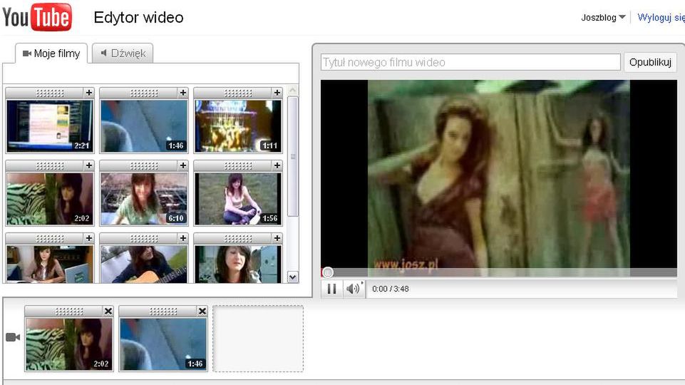
Task: Select the 2:02 clip in the timeline
Action: pyautogui.click(x=69, y=344)
